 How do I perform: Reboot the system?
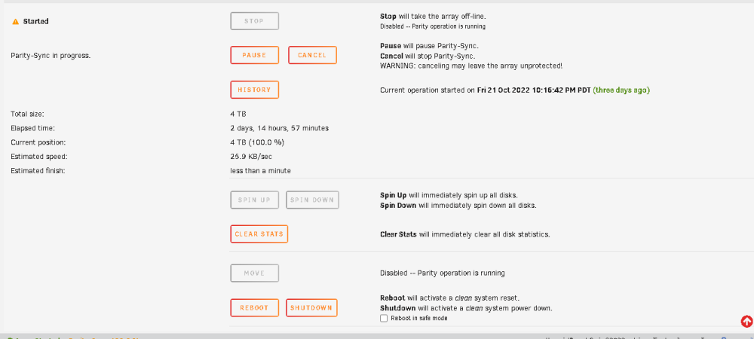coord(254,308)
